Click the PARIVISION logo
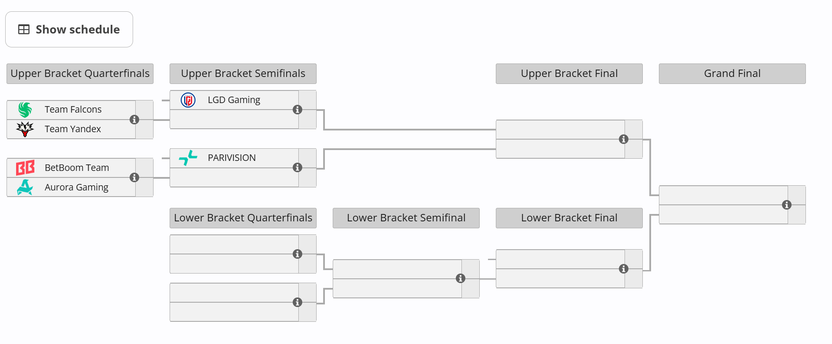Image resolution: width=832 pixels, height=344 pixels. (188, 158)
